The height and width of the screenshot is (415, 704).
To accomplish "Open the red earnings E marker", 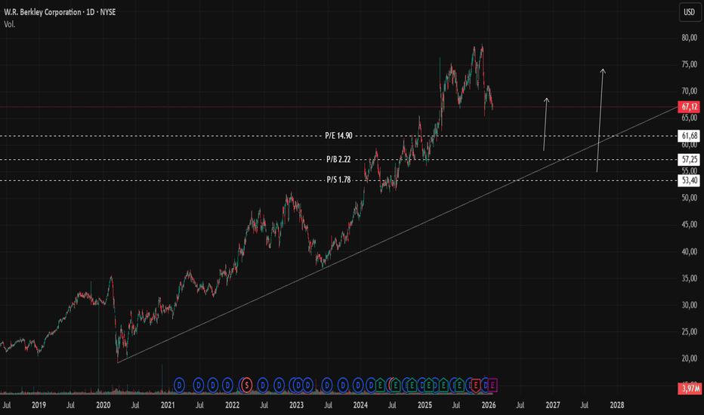I will [x=475, y=385].
